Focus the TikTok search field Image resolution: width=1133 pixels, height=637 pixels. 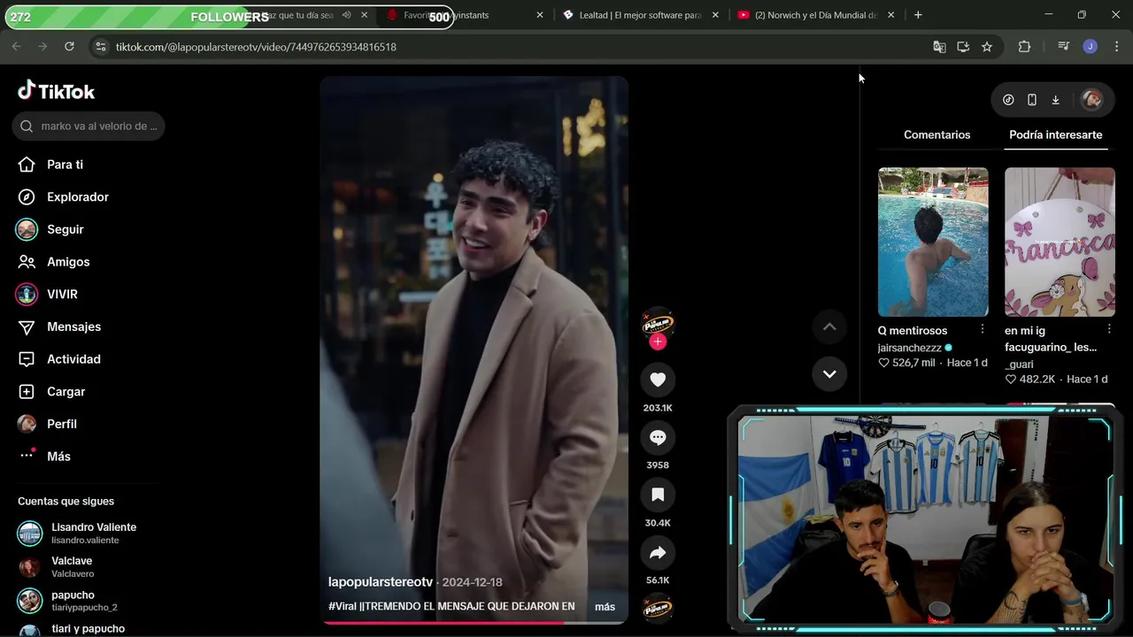(89, 126)
